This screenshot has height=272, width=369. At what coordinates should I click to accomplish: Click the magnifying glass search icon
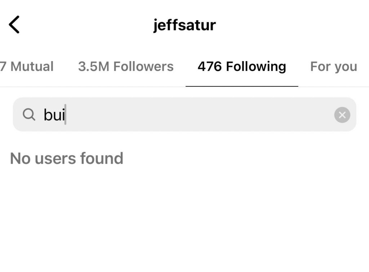(x=29, y=115)
